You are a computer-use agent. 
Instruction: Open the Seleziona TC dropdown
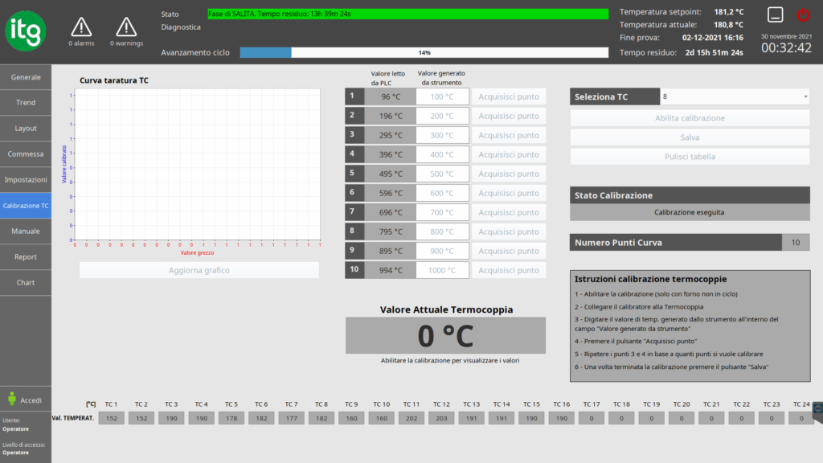click(x=735, y=96)
